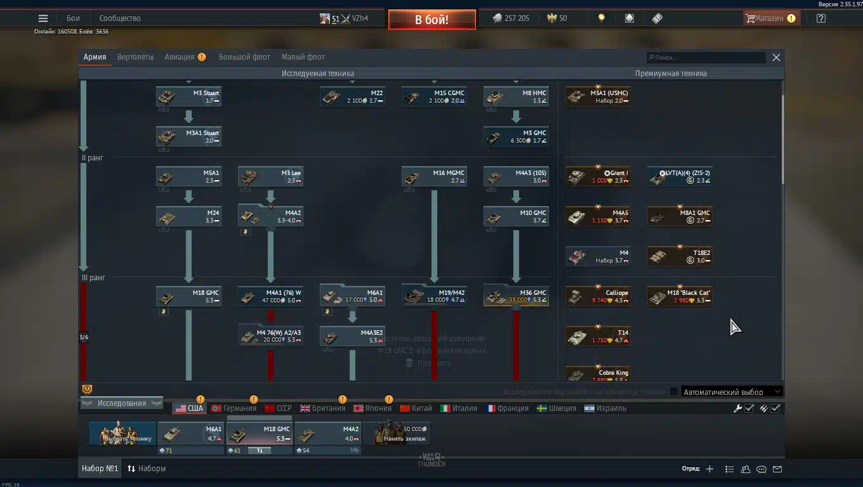Expand the M6A1 vehicle group in tree

coord(352,297)
